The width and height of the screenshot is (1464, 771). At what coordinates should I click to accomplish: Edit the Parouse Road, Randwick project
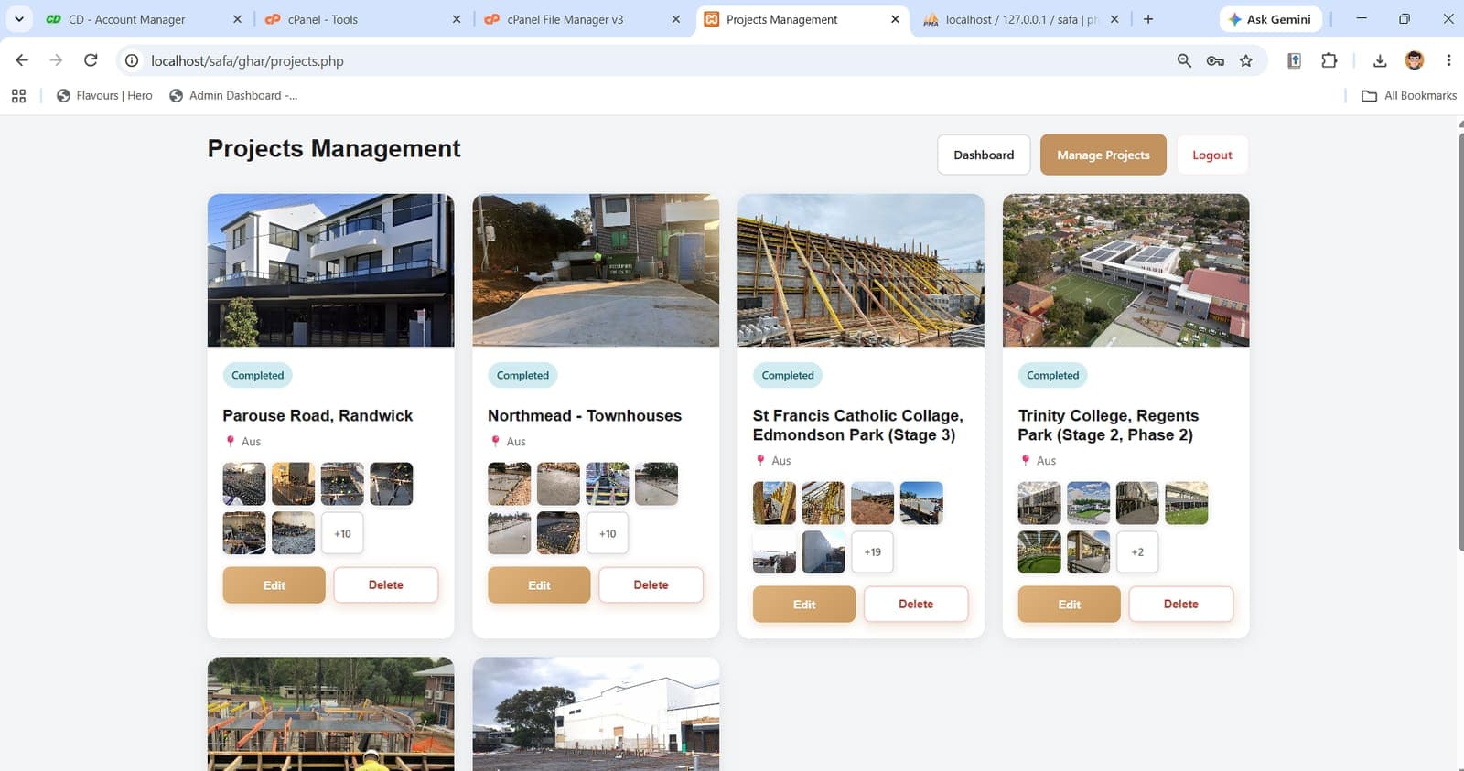click(x=274, y=585)
